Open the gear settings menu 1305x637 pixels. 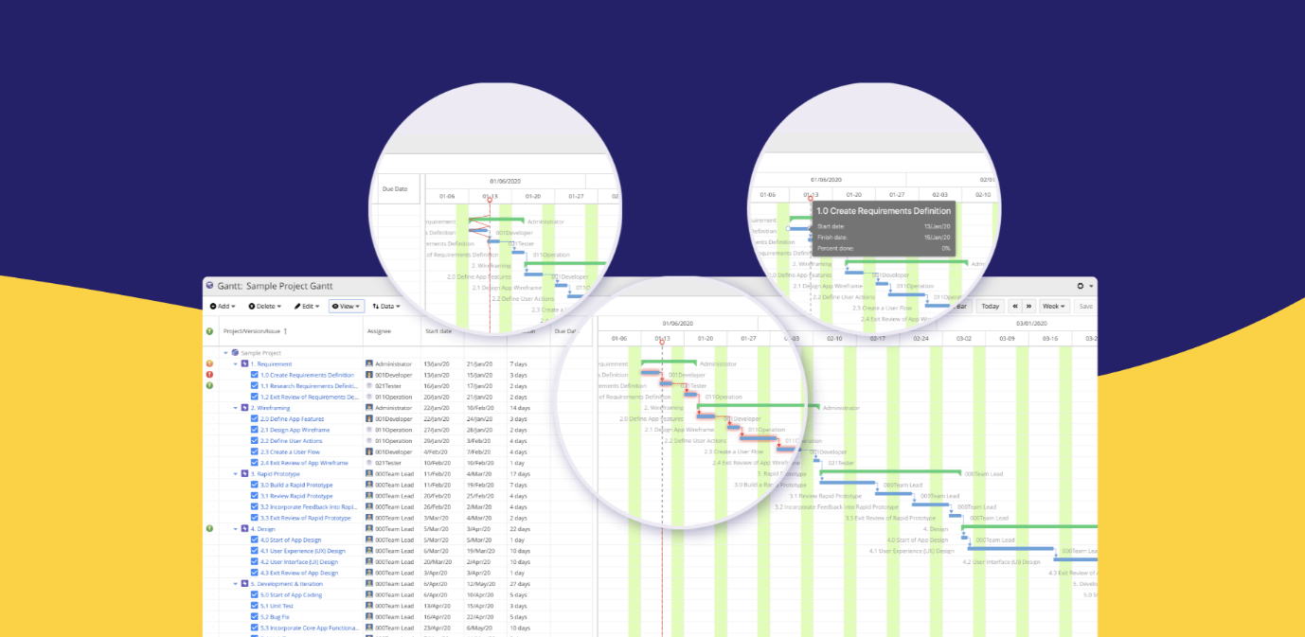click(1084, 286)
